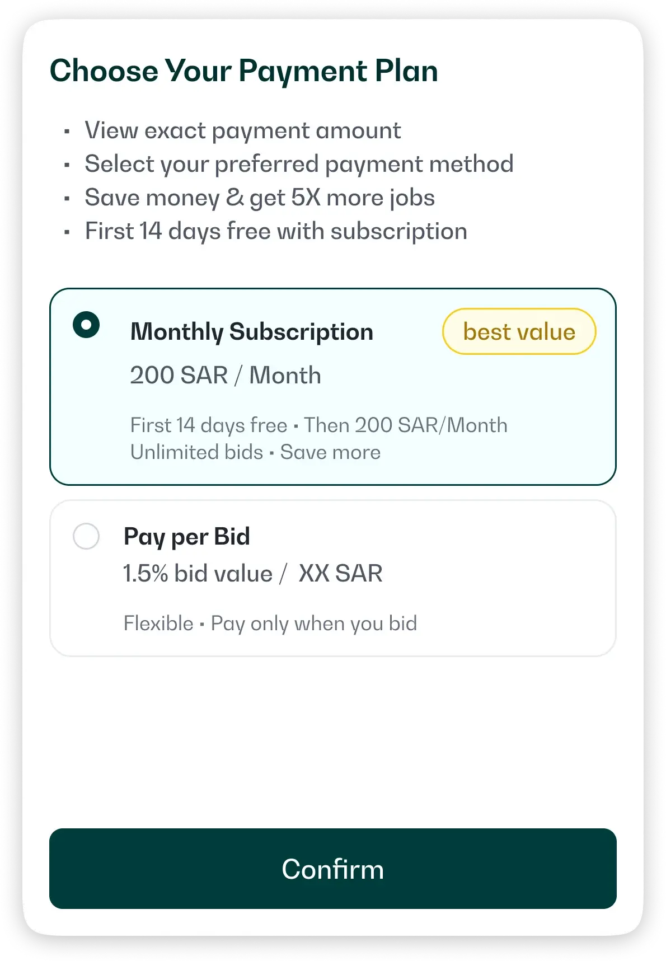Click Select your preferred payment method bullet
Image resolution: width=666 pixels, height=961 pixels.
(299, 163)
